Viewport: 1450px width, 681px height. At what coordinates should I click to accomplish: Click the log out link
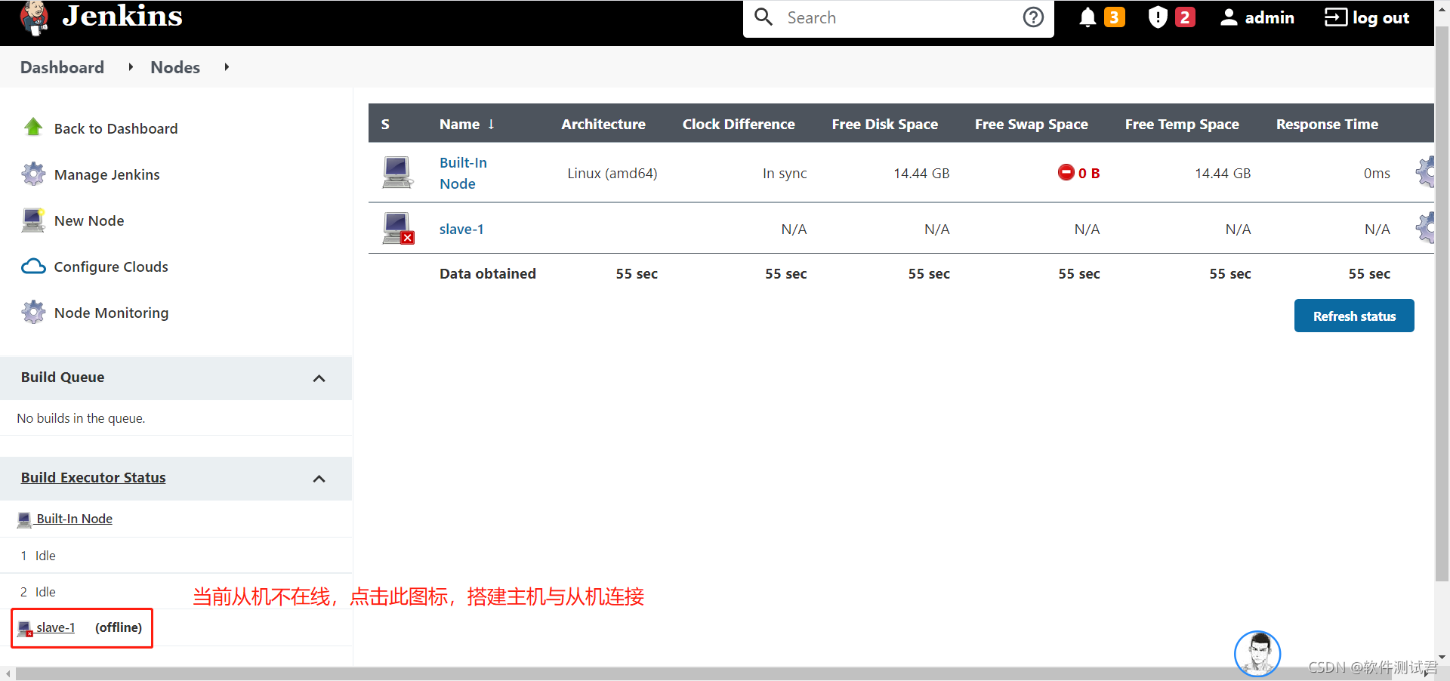pos(1367,17)
